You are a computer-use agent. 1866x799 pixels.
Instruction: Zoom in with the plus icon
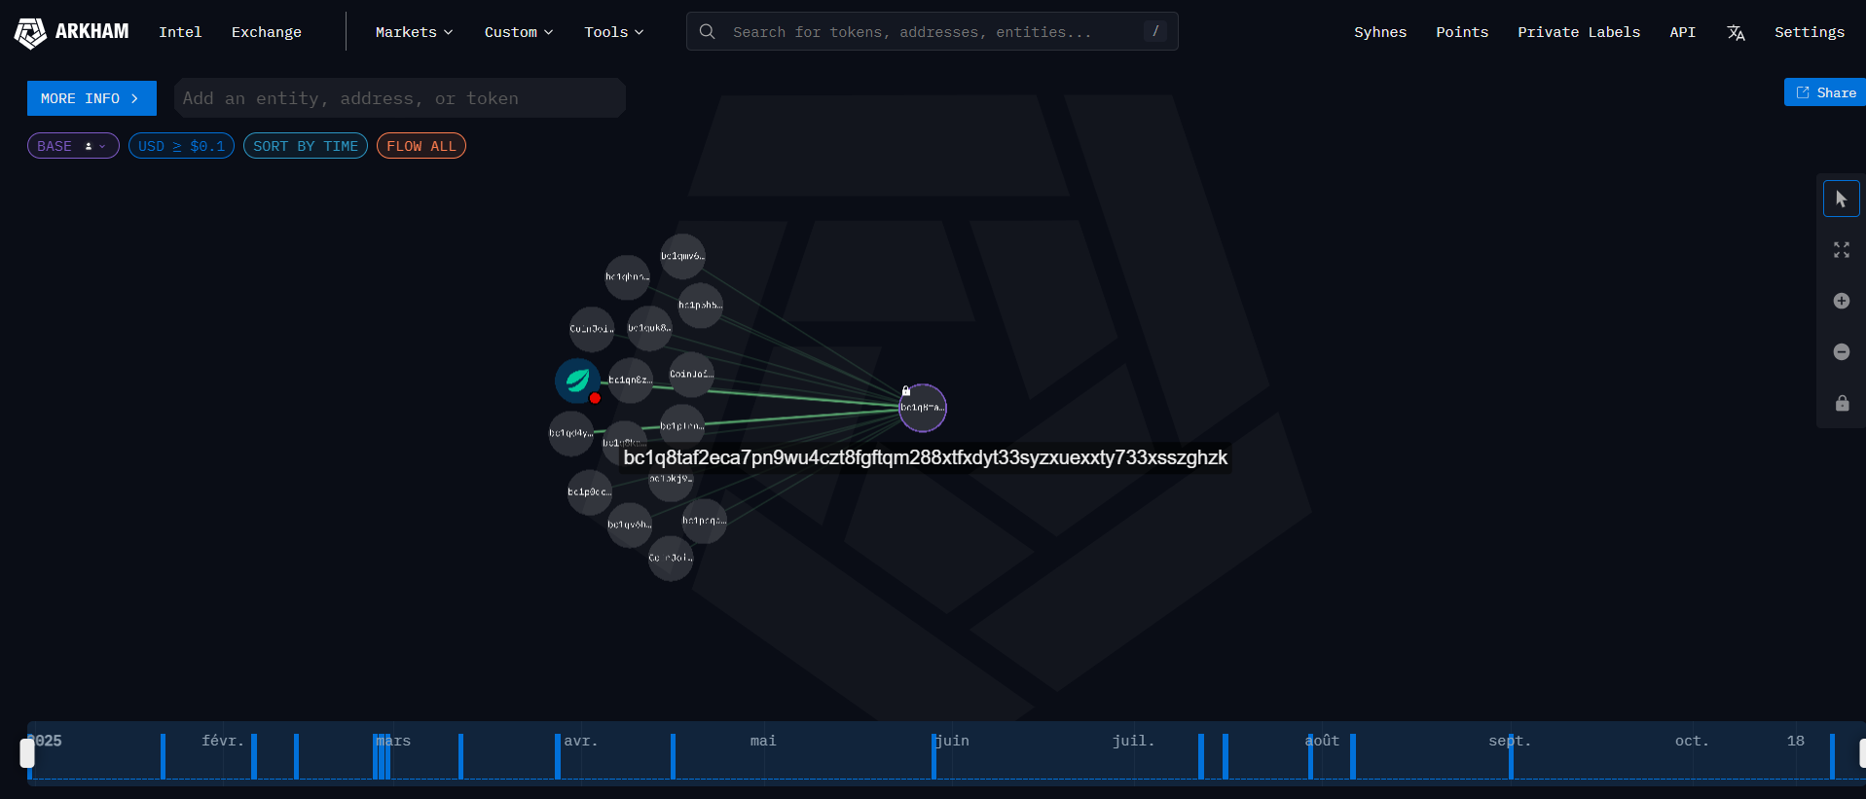tap(1841, 301)
